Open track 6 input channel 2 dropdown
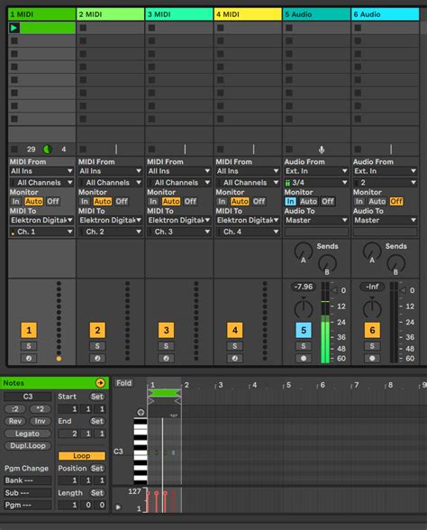Viewport: 427px width, 530px height. (x=386, y=182)
